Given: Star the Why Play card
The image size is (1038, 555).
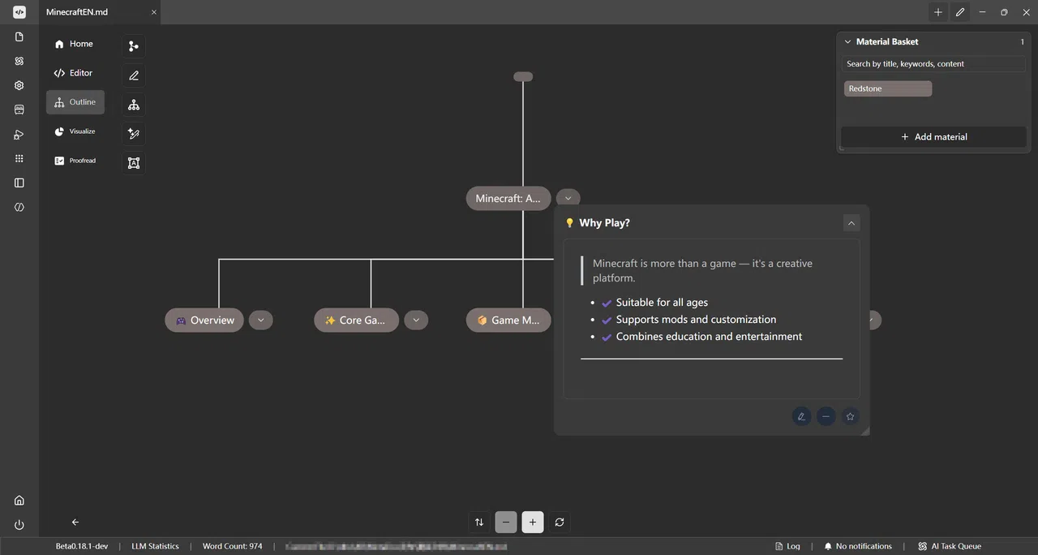Looking at the screenshot, I should click(850, 416).
